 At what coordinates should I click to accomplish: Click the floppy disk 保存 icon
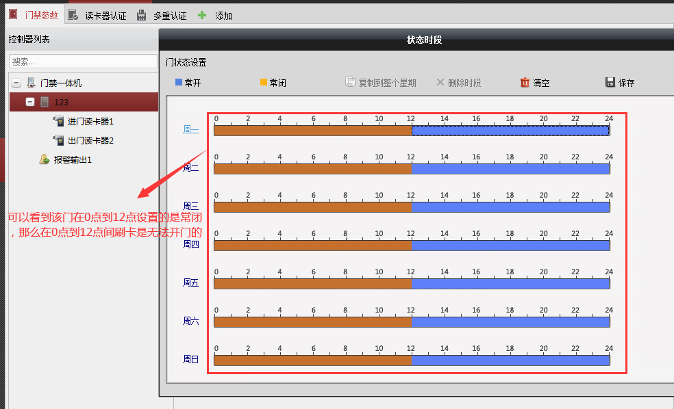tap(610, 83)
